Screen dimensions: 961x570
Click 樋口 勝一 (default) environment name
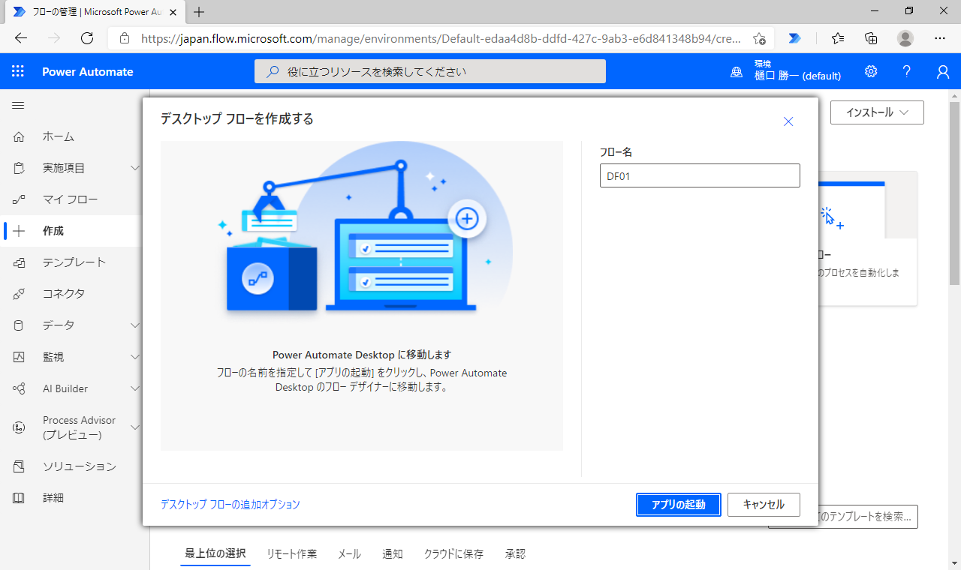pyautogui.click(x=797, y=76)
